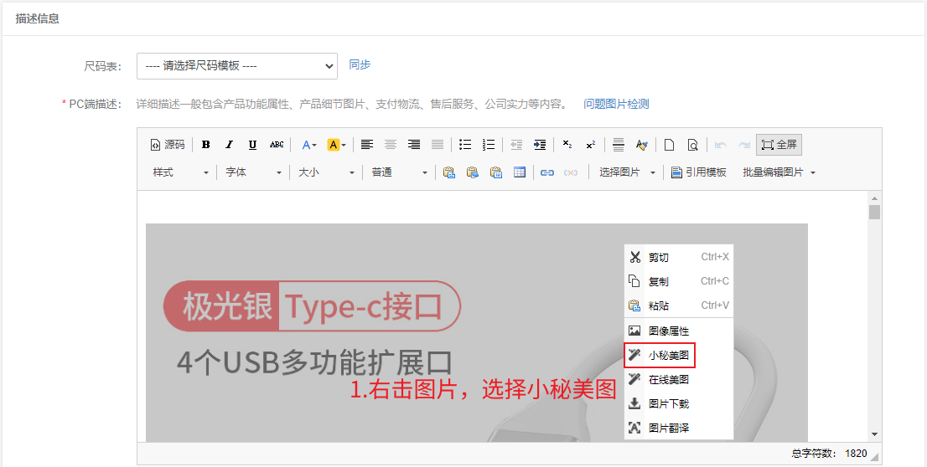The width and height of the screenshot is (927, 467).
Task: Click the editor vertical scrollbar thumb
Action: (874, 213)
